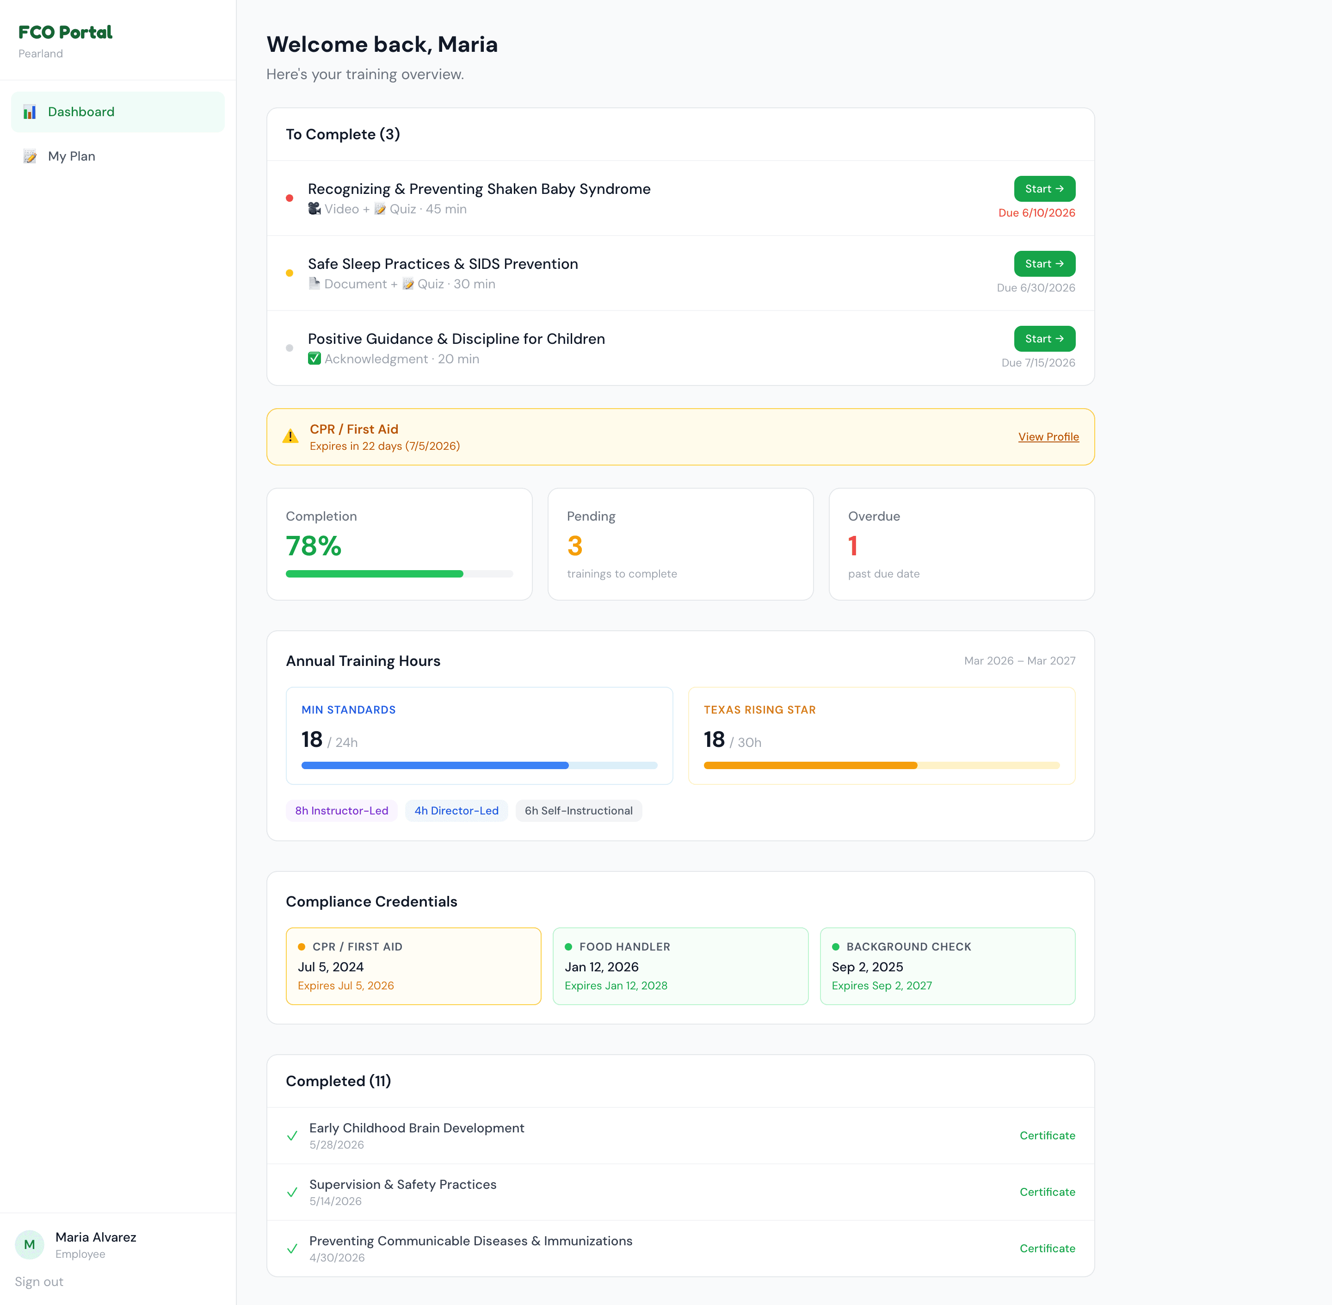Click the "Due 6/10/2026" overdue date
The width and height of the screenshot is (1332, 1305).
(1037, 213)
